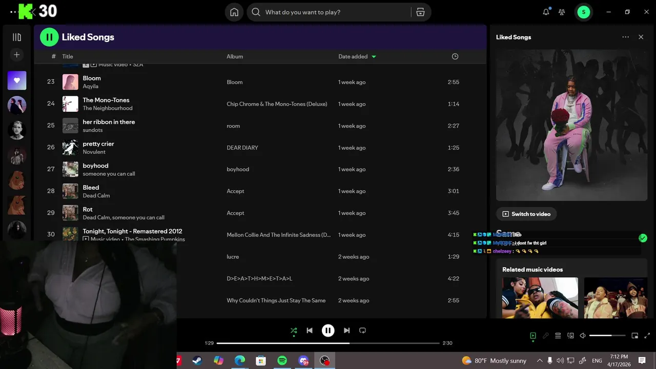The height and width of the screenshot is (369, 656).
Task: Open the What's New notifications bell
Action: (x=546, y=12)
